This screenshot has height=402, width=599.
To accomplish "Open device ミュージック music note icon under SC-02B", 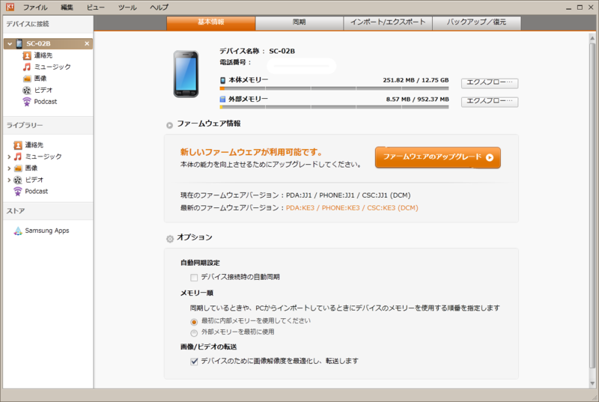I will [27, 67].
